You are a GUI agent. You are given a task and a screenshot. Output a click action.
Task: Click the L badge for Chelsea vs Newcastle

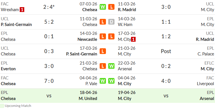pyautogui.click(x=103, y=37)
